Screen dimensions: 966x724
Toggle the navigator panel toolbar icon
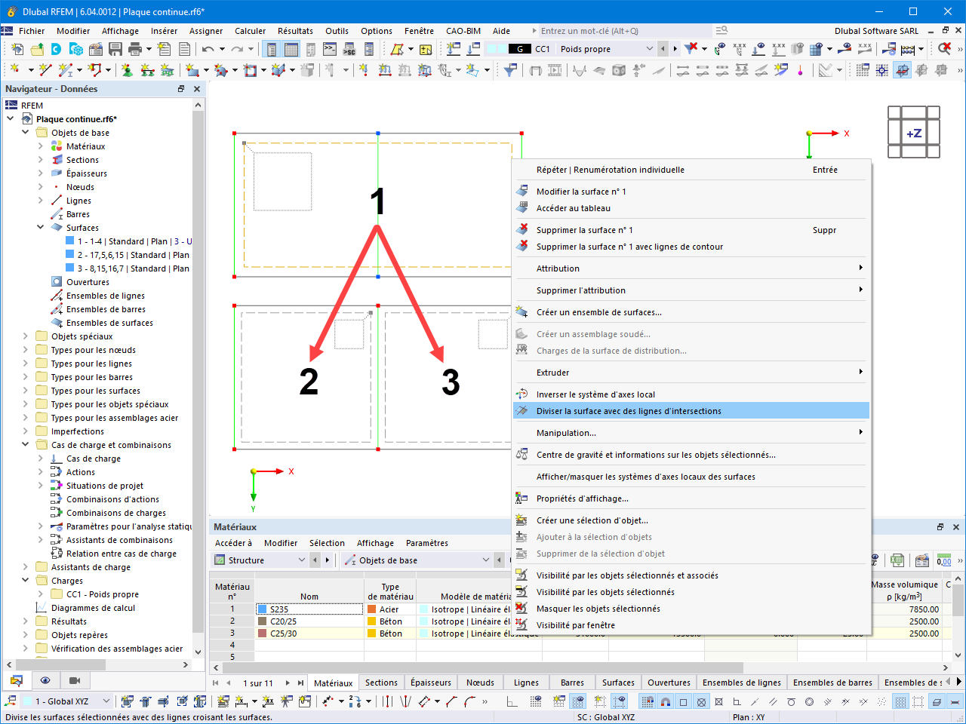272,49
